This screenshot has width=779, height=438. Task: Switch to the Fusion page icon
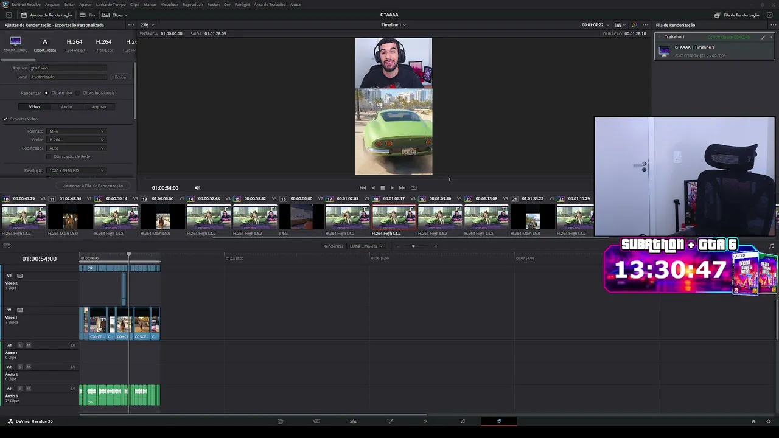point(390,421)
